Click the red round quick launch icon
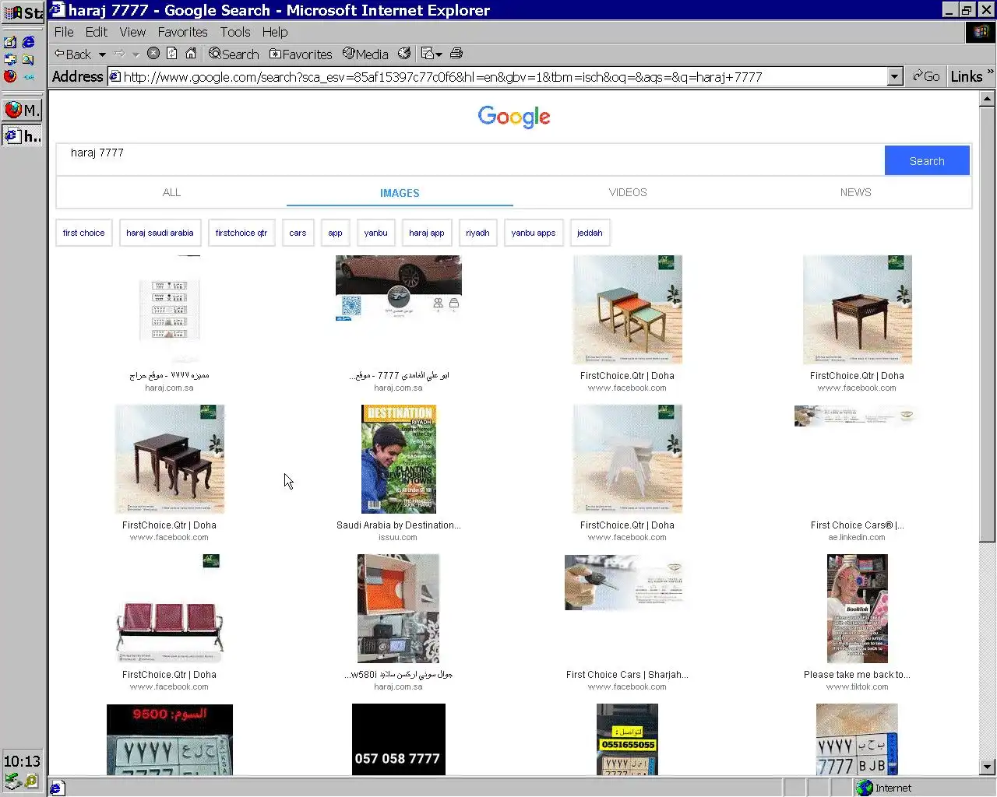Viewport: 997px width, 797px height. 10,76
